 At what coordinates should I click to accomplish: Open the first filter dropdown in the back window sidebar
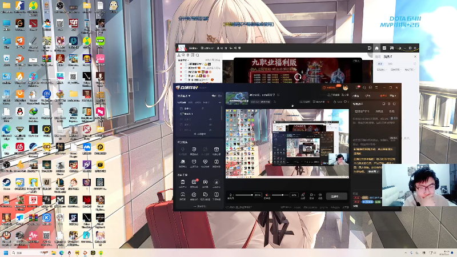click(x=382, y=70)
